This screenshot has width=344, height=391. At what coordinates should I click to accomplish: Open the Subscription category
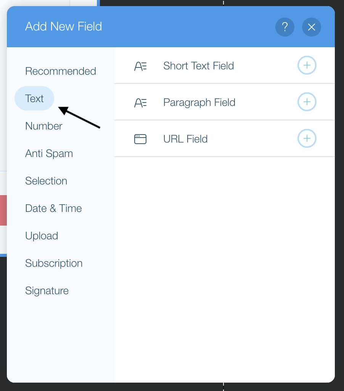click(54, 263)
